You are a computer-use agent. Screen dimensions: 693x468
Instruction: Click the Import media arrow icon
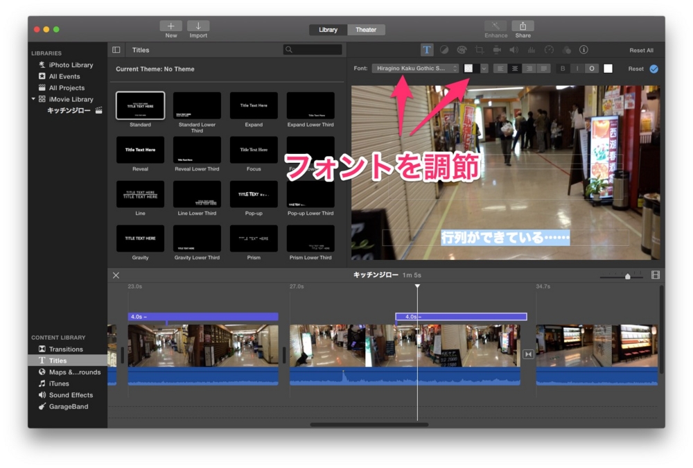point(198,26)
